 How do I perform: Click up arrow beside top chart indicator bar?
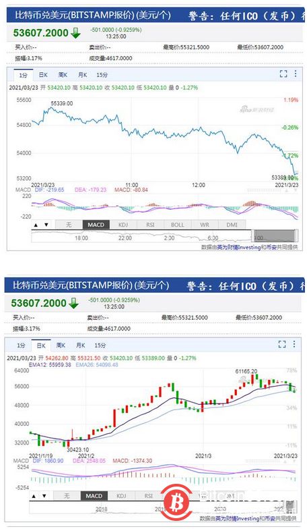pos(36,225)
